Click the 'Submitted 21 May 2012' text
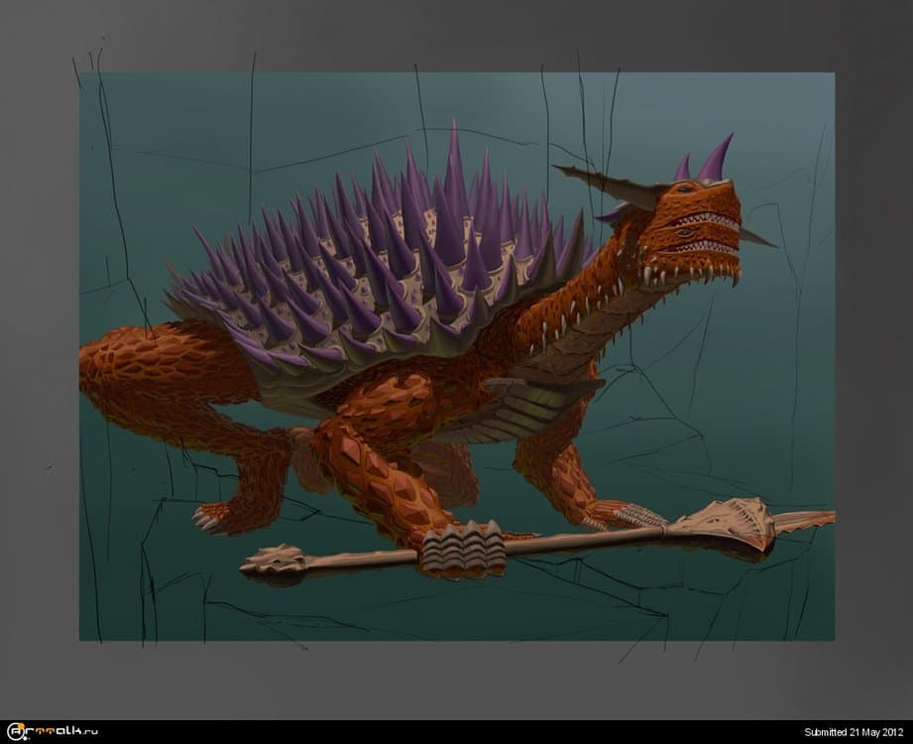The height and width of the screenshot is (744, 913). coord(851,734)
